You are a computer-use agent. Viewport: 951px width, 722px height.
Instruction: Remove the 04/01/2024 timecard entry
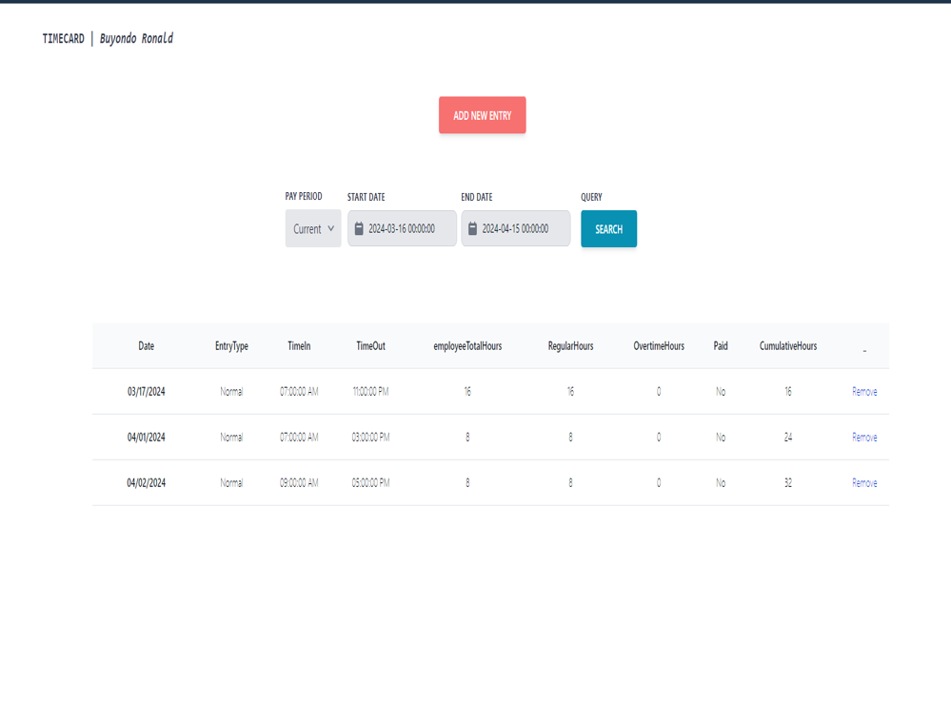click(x=864, y=437)
